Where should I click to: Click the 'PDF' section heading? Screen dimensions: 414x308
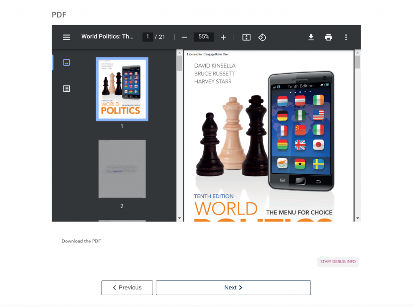tap(59, 15)
